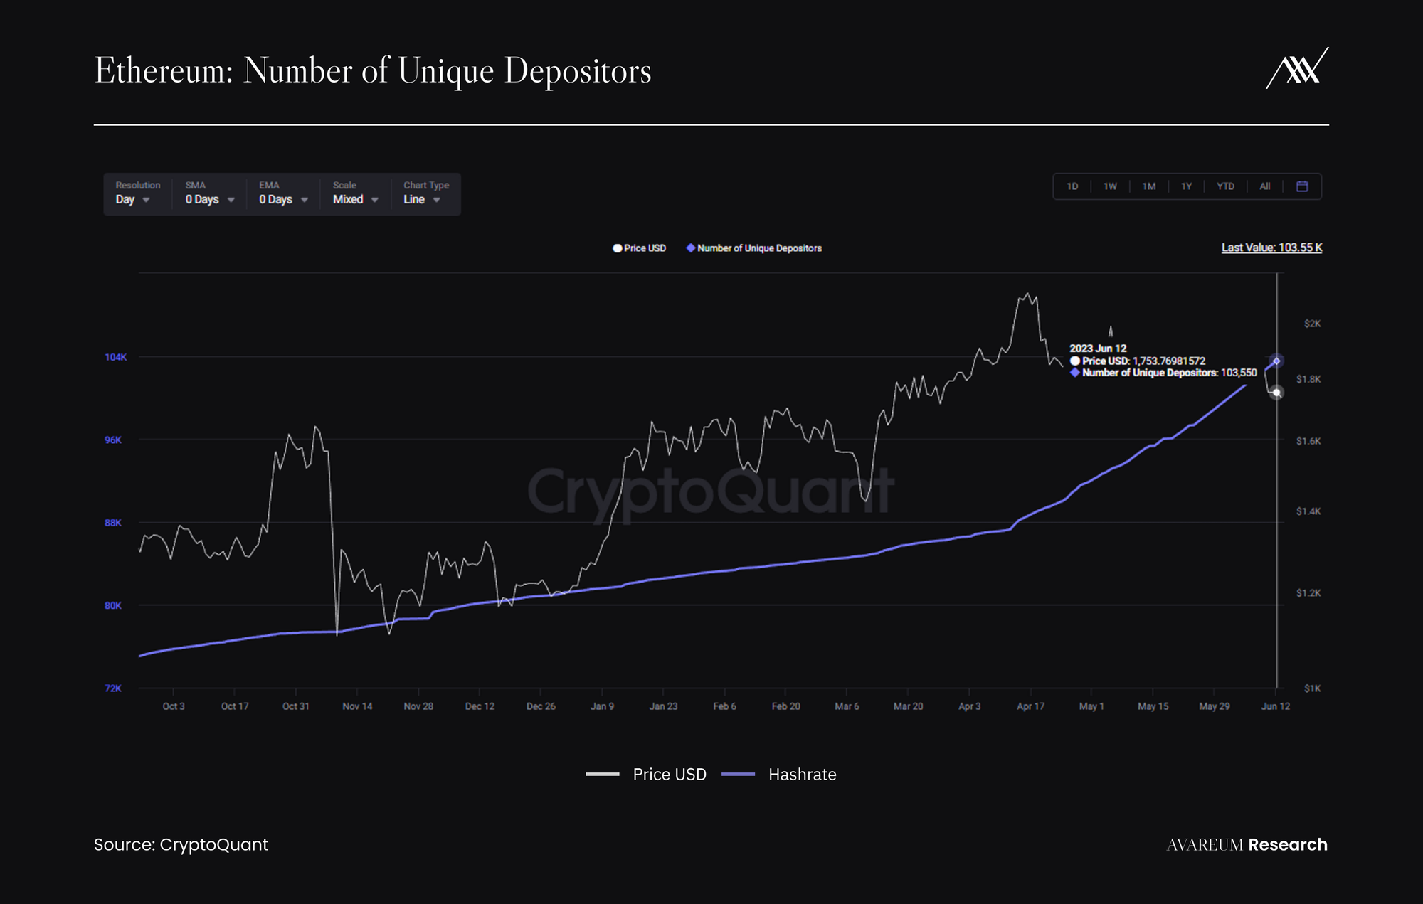Click the Last Value 103.55 K link
The width and height of the screenshot is (1423, 904).
pyautogui.click(x=1271, y=248)
